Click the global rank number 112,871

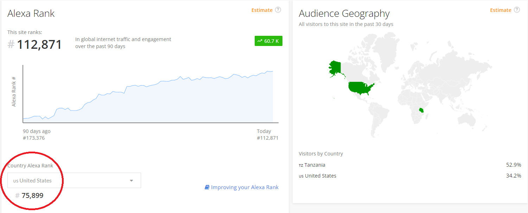click(39, 45)
